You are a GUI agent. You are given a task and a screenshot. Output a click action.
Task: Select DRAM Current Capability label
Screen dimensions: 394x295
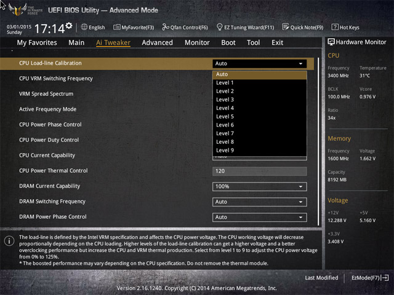point(49,186)
